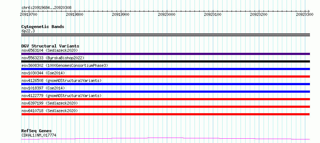Screen dimensions: 320x143
Task: Select the magenta CDKAL1 gene line
Action: click(165, 139)
